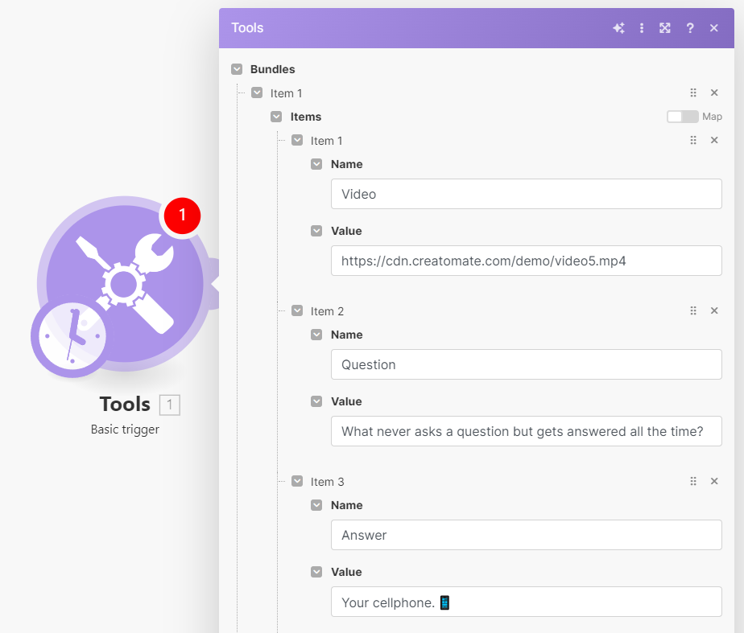Open the three-dot options menu in Tools header
744x633 pixels.
[642, 28]
